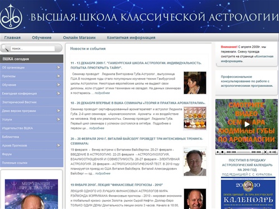The image size is (279, 209).
Task: Click the Мир Урании banner image
Action: [x=31, y=194]
